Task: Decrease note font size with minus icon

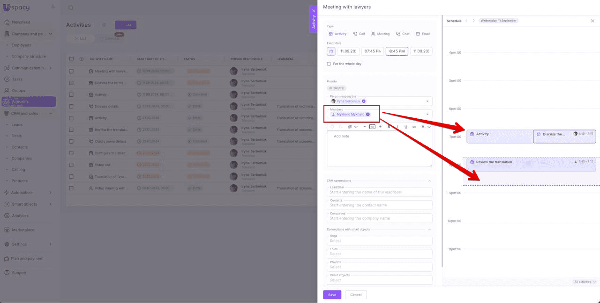Action: pos(365,127)
